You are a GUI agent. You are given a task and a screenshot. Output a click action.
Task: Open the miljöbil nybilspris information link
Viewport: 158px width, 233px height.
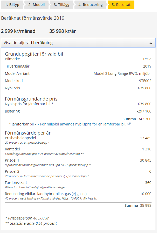(x=82, y=124)
